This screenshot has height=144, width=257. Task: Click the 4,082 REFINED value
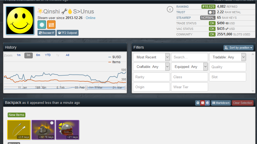[227, 7]
